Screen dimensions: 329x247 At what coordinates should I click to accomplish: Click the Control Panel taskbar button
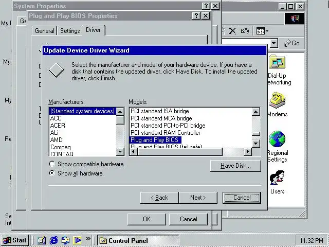point(138,240)
